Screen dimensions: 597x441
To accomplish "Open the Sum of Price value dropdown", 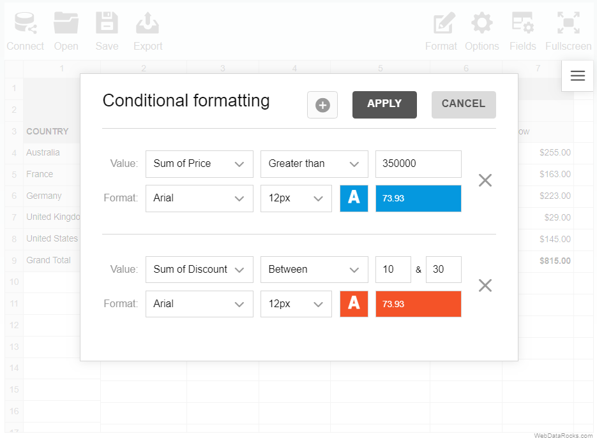I will pyautogui.click(x=199, y=164).
